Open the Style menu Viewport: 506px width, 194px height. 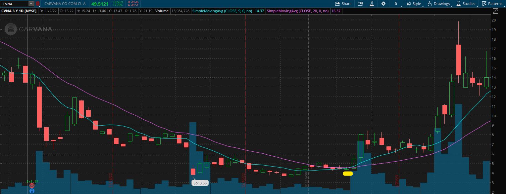click(414, 4)
